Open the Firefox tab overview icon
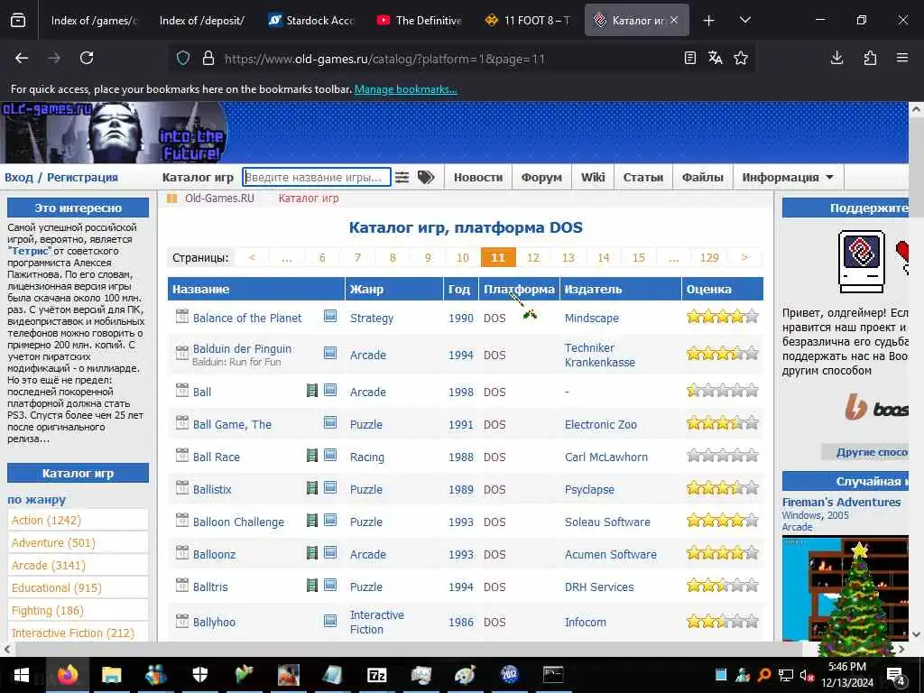Viewport: 924px width, 693px height. pos(18,21)
